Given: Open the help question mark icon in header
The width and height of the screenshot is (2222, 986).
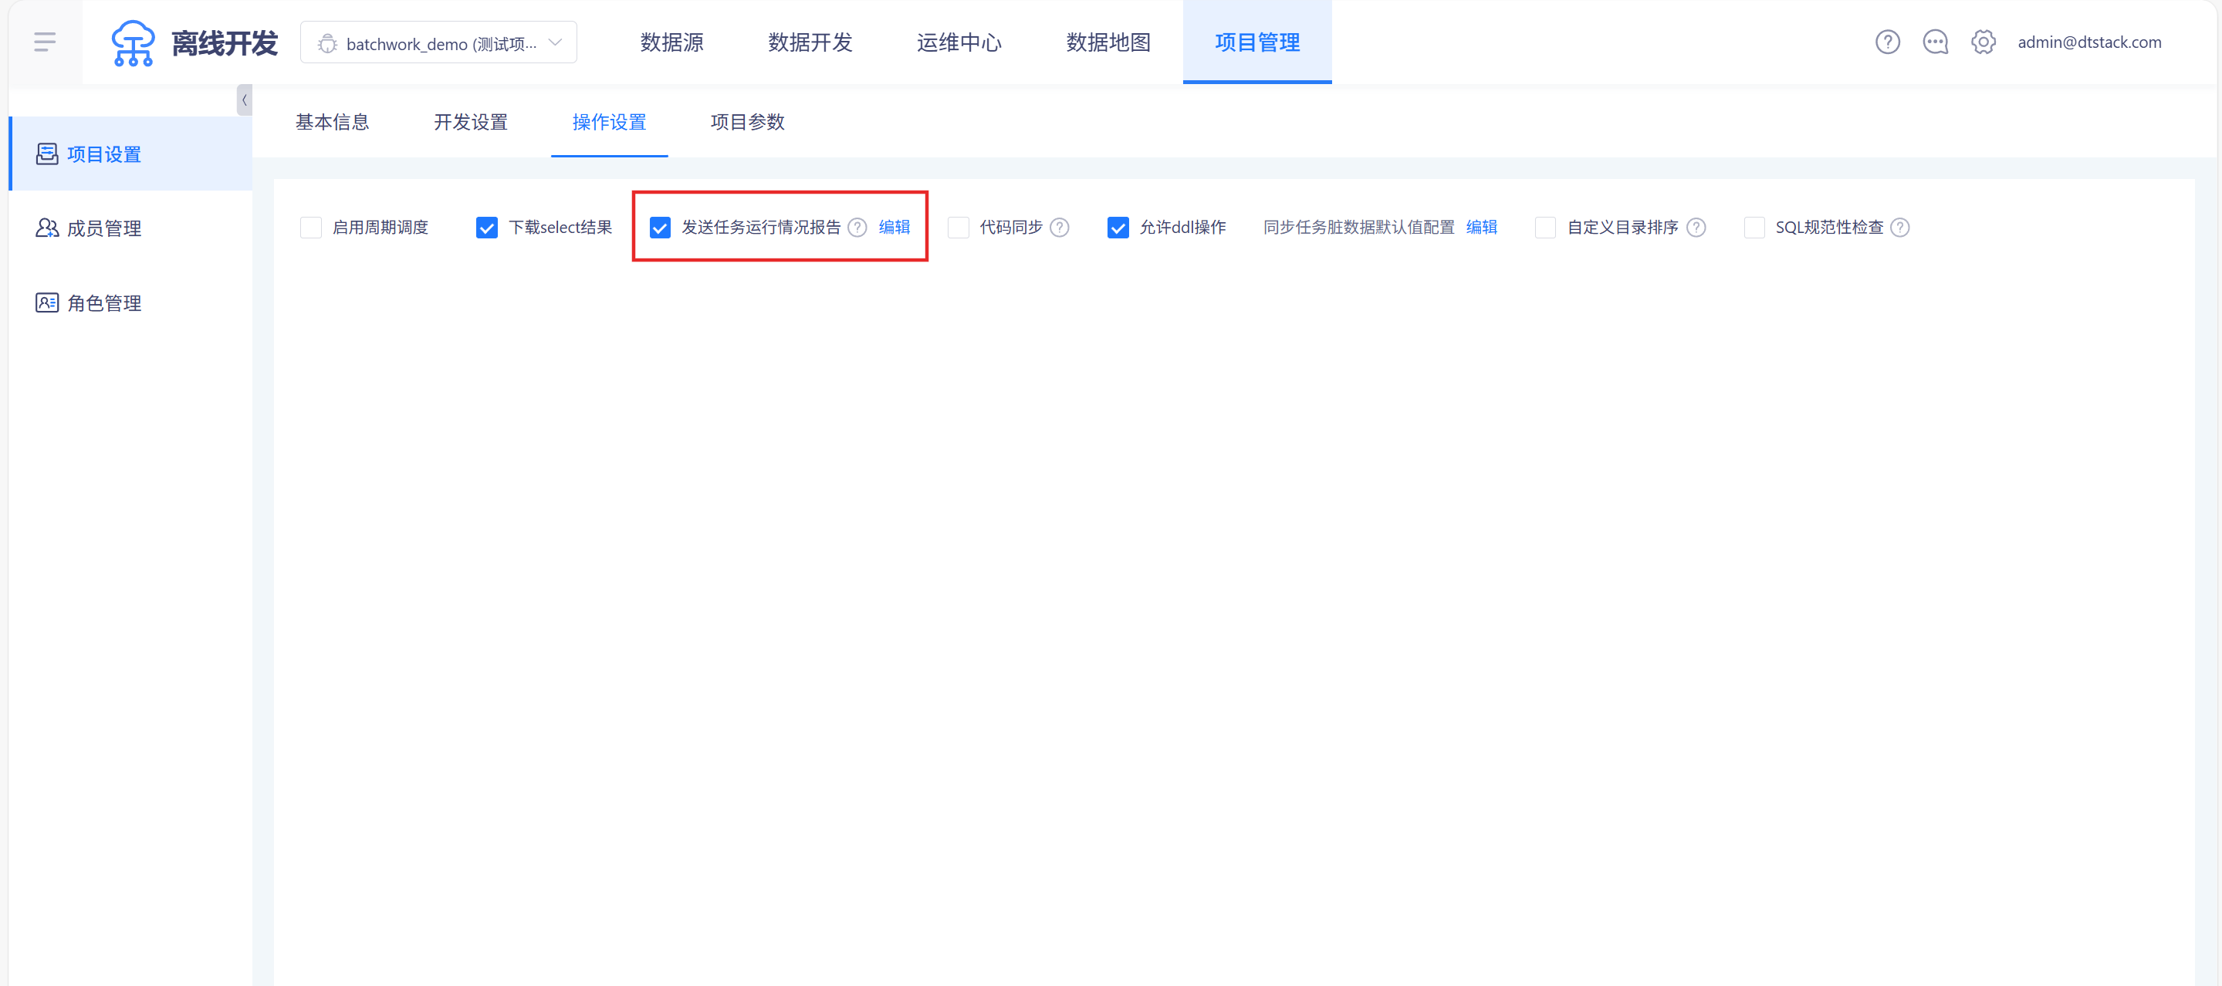Looking at the screenshot, I should 1886,42.
